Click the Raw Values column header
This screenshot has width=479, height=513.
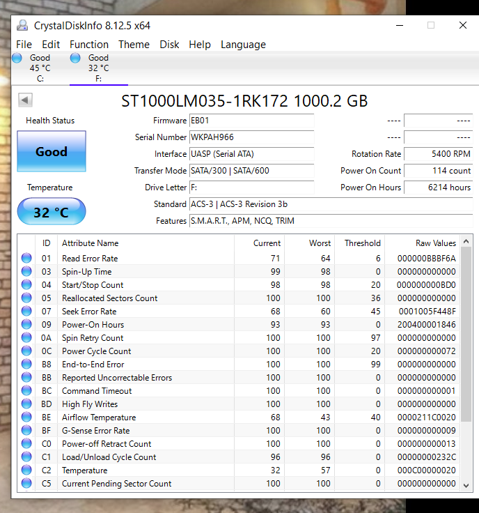(436, 243)
